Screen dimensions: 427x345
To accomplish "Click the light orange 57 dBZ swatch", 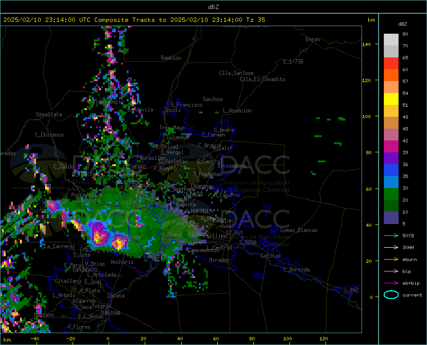I will pos(391,87).
